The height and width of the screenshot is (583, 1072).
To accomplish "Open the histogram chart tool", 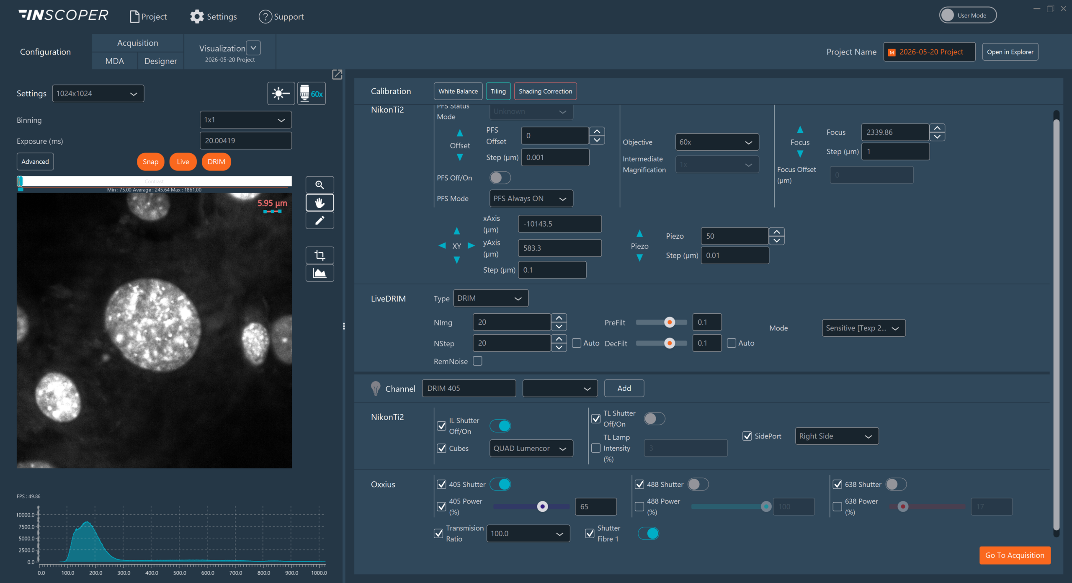I will [x=320, y=273].
